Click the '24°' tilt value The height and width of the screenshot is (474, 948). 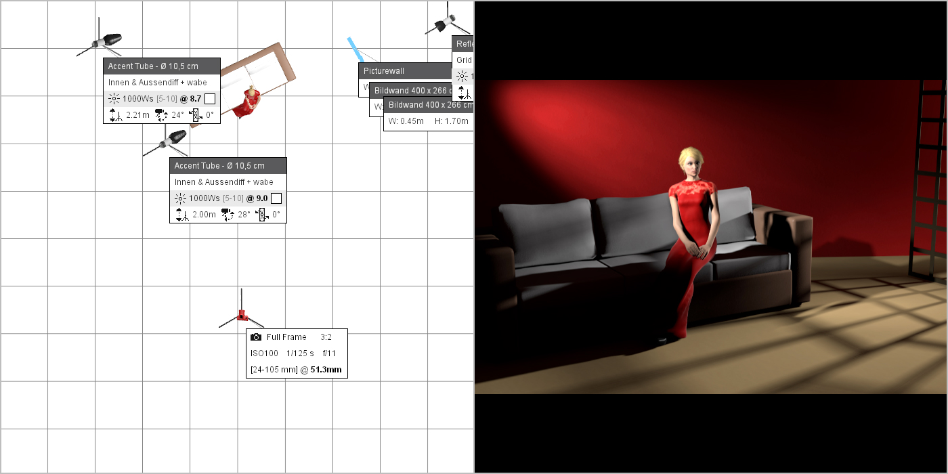[x=177, y=115]
